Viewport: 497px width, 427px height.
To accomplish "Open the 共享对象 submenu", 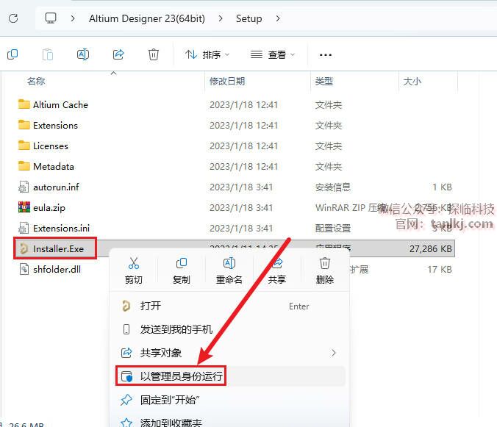I will (x=229, y=353).
